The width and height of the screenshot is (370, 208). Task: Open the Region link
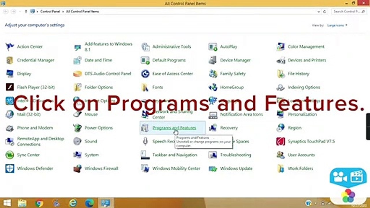pos(295,128)
